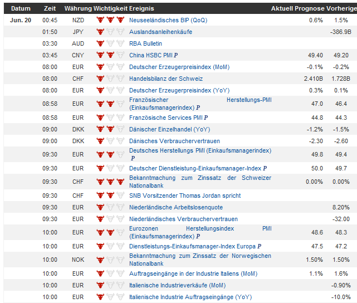Screen dimensions: 357x303
Task: Open Deutscher Erzeugerpreisindex (MoM) link
Action: 179,67
